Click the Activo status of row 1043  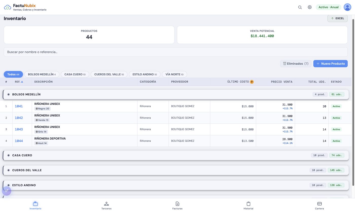click(336, 129)
